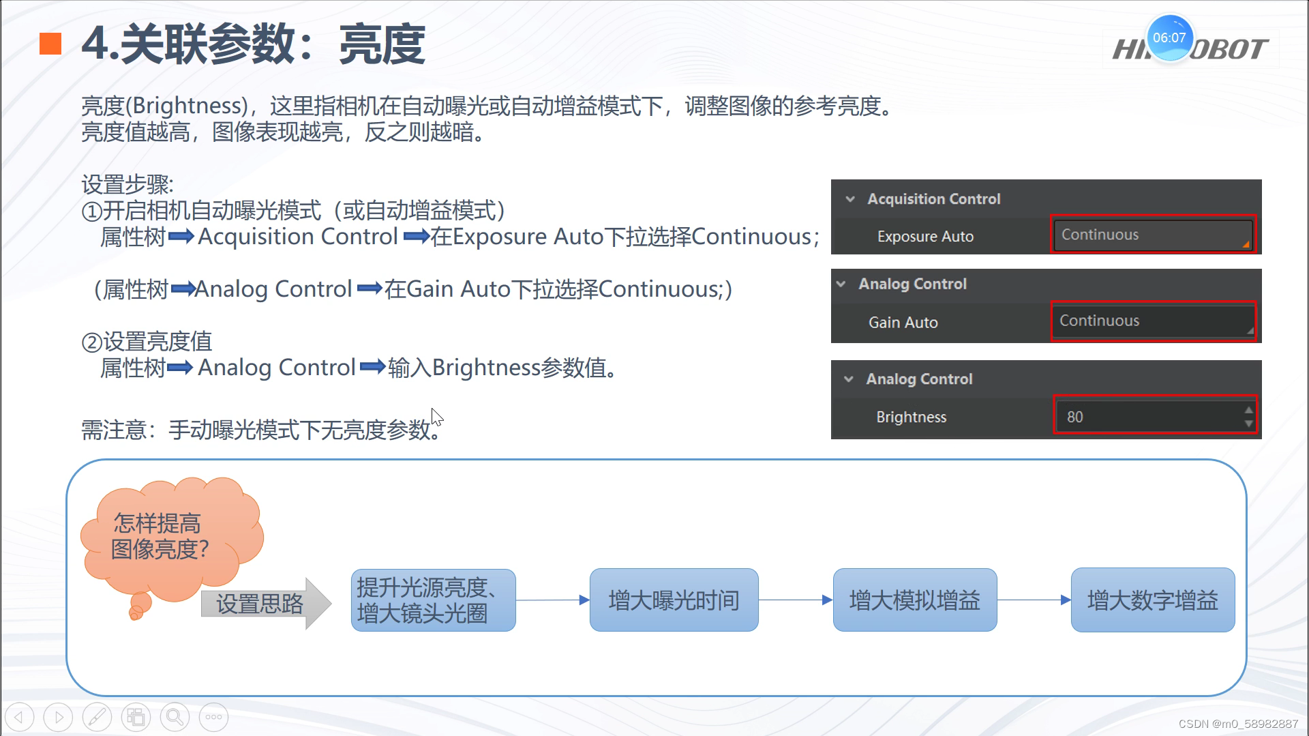Screen dimensions: 1309x736
Task: Collapse Analog Control section above Brightness
Action: pos(849,379)
